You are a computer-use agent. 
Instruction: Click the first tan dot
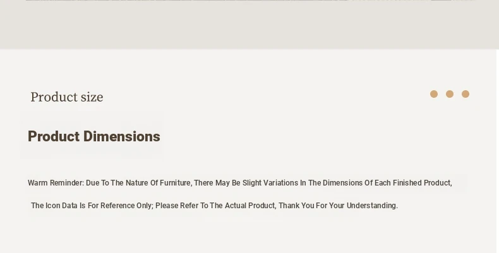tap(434, 94)
